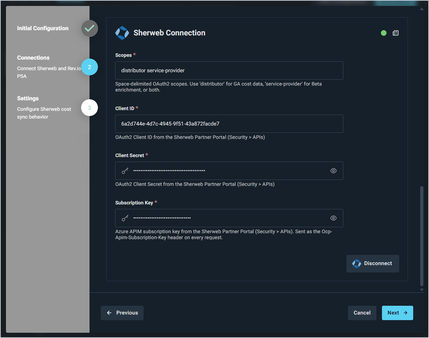429x338 pixels.
Task: Click the Scopes input field
Action: click(x=229, y=70)
